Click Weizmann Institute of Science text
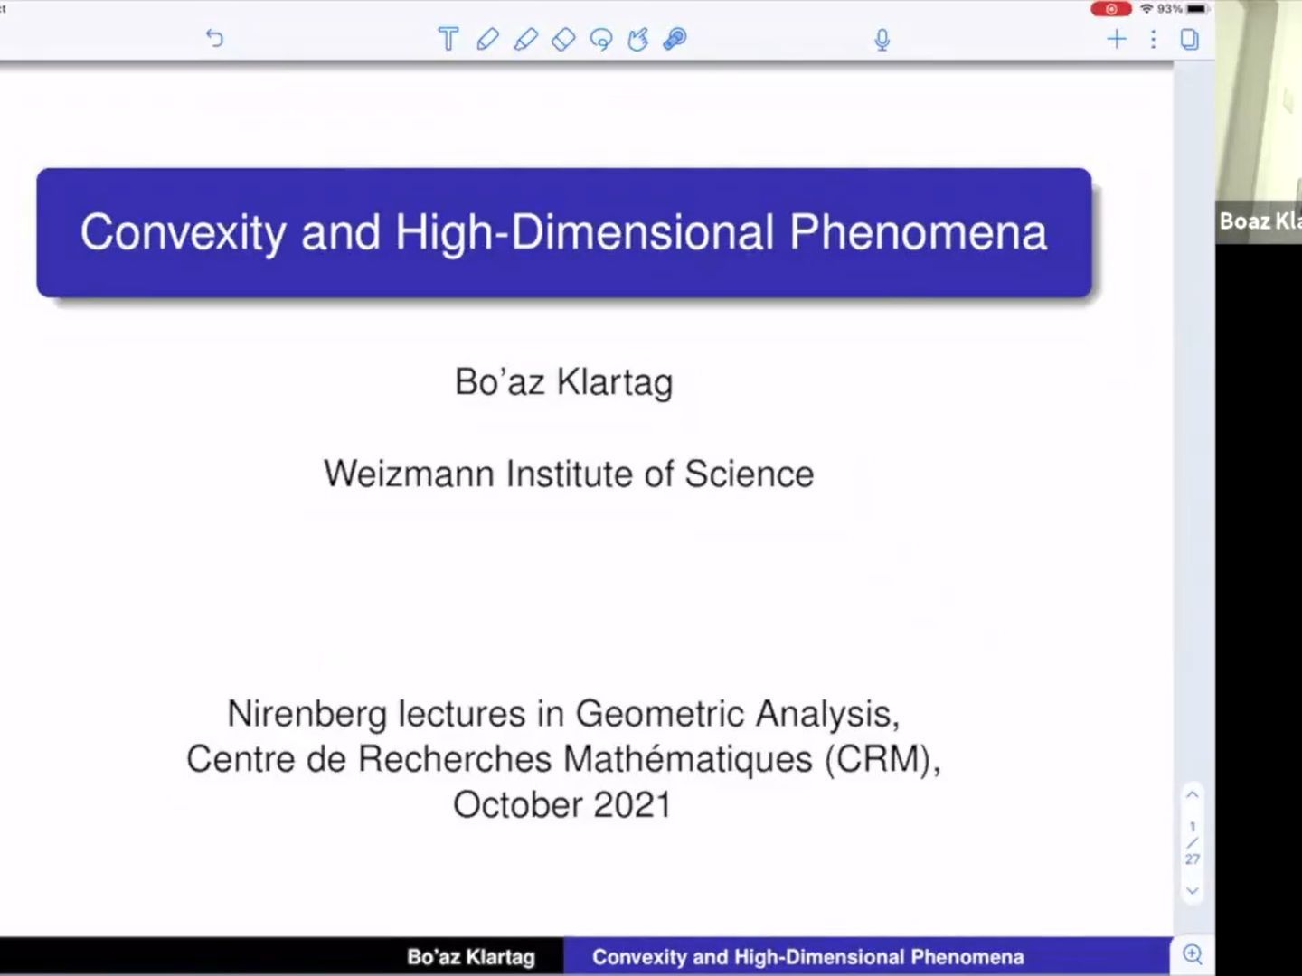Screen dimensions: 1302x976 [x=569, y=474]
